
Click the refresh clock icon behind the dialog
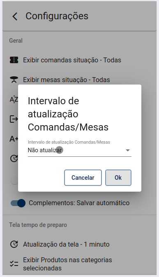tap(14, 158)
